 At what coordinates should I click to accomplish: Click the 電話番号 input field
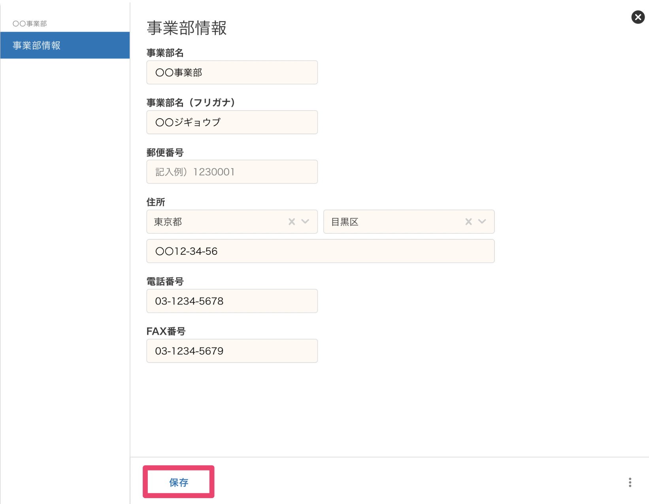tap(232, 301)
